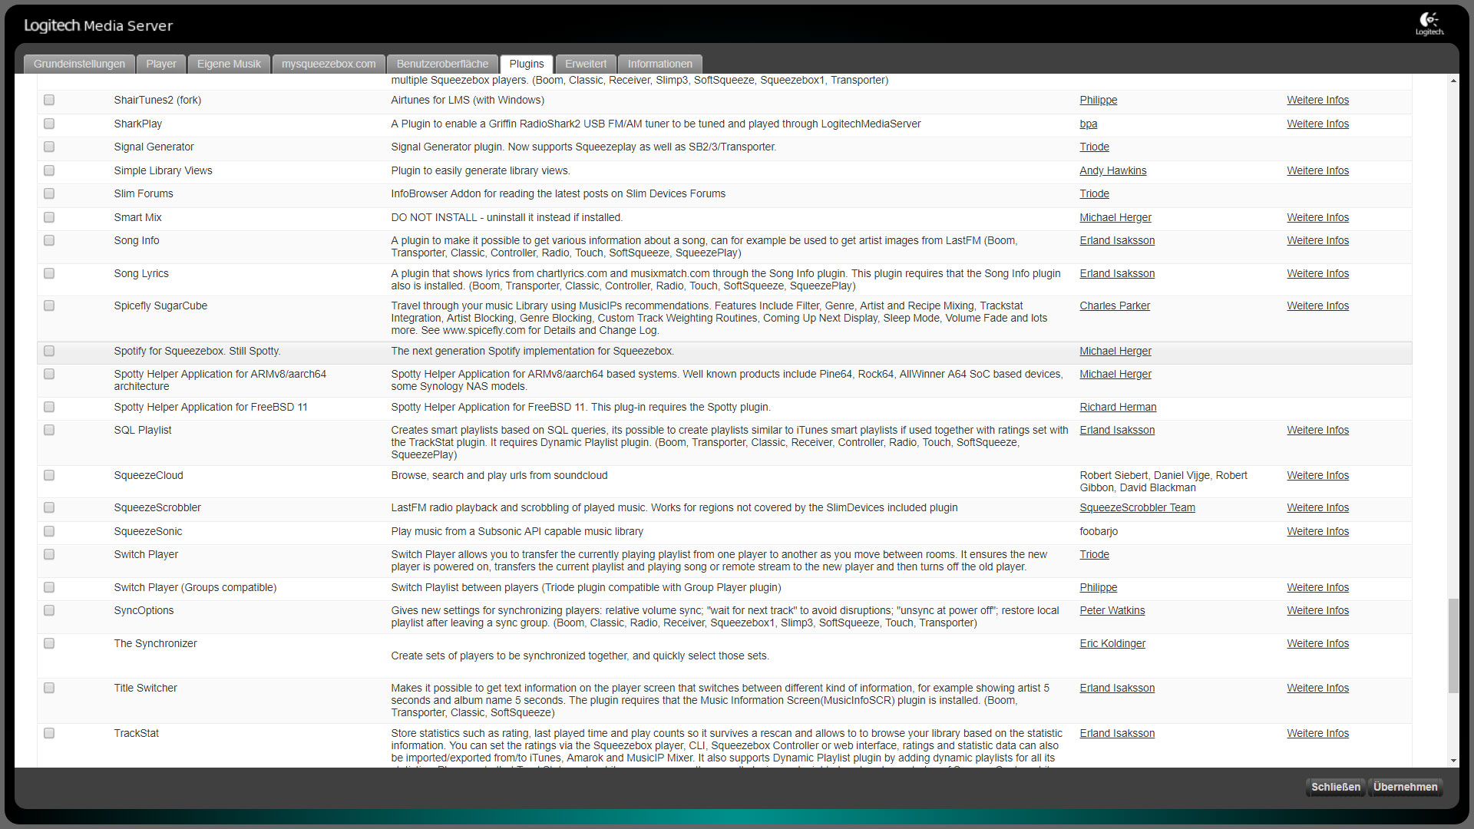Open Triode link in Signal Generator row
This screenshot has height=829, width=1474.
point(1094,147)
